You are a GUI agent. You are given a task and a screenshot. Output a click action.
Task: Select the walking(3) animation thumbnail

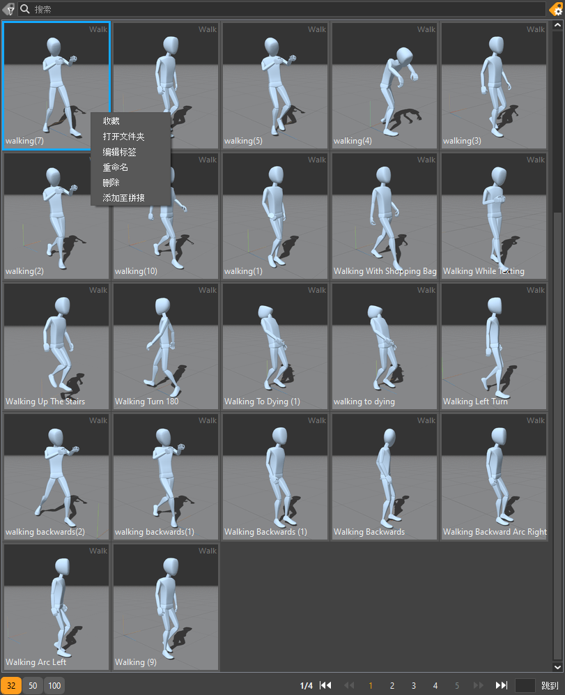[x=494, y=86]
